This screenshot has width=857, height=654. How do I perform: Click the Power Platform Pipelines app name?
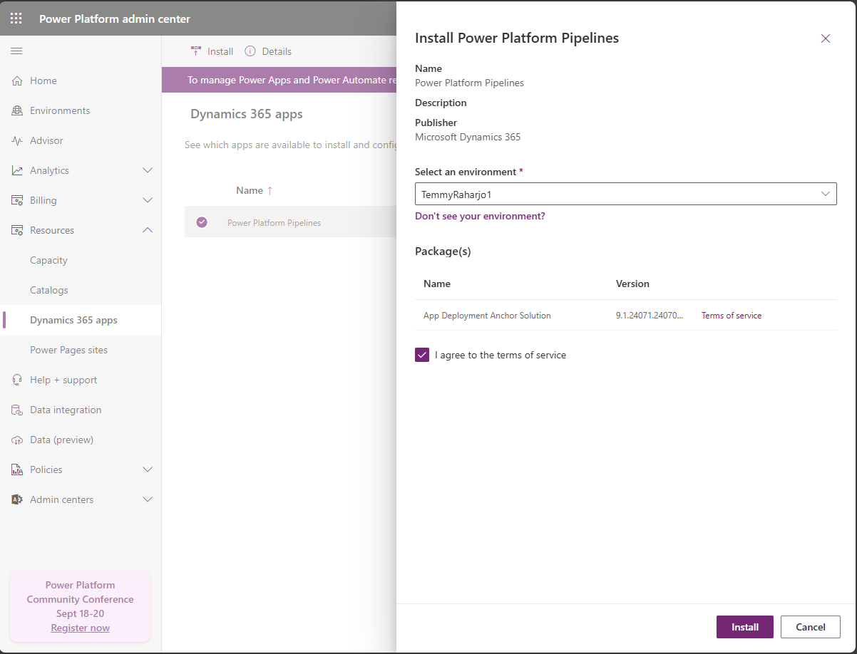coord(274,223)
